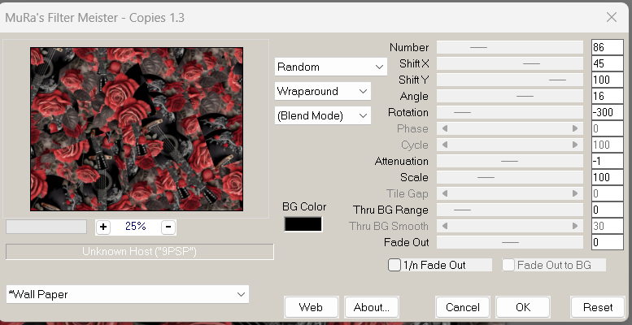Reset all filter settings
The width and height of the screenshot is (632, 325).
point(597,307)
